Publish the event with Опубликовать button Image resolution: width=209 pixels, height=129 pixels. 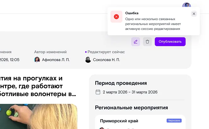(170, 42)
